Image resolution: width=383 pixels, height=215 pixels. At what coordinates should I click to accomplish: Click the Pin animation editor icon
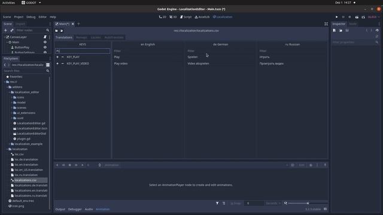pos(325,165)
